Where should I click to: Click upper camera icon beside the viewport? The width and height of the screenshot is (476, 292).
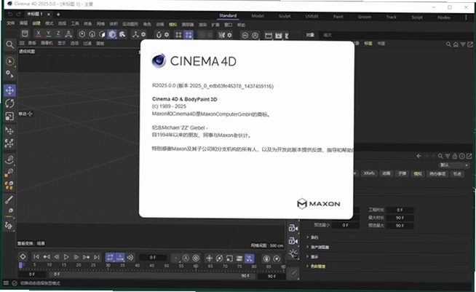pos(293,228)
